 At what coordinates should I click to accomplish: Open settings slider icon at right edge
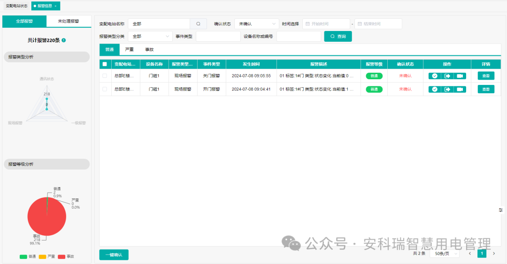500,210
